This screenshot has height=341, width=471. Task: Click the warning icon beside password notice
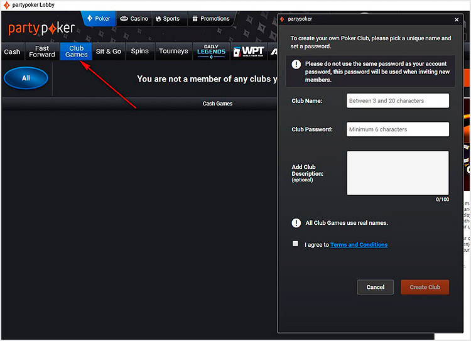pyautogui.click(x=296, y=64)
